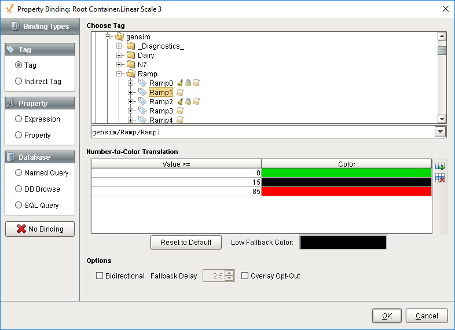Click the value cell showing 85
Image resolution: width=455 pixels, height=330 pixels.
(176, 192)
